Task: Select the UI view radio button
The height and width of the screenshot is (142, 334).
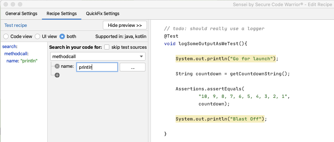Action: click(38, 37)
